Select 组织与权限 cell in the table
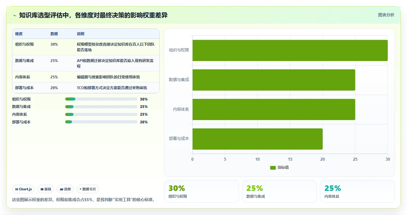407x215 pixels. pos(24,44)
